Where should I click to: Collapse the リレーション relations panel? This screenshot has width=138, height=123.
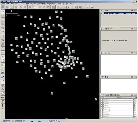[x=101, y=53]
